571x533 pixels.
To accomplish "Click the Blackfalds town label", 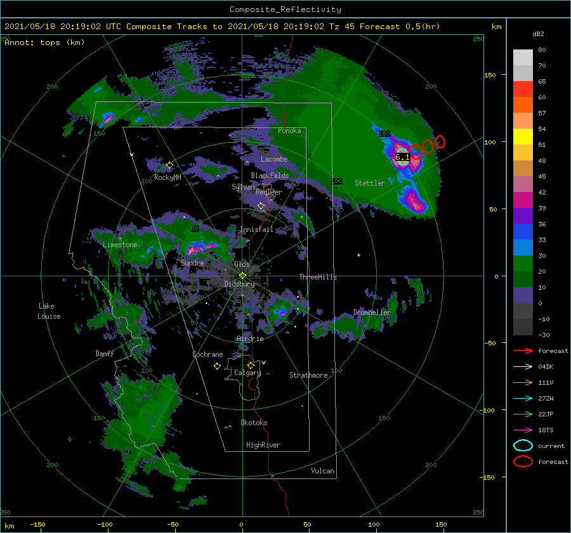I will pyautogui.click(x=270, y=176).
